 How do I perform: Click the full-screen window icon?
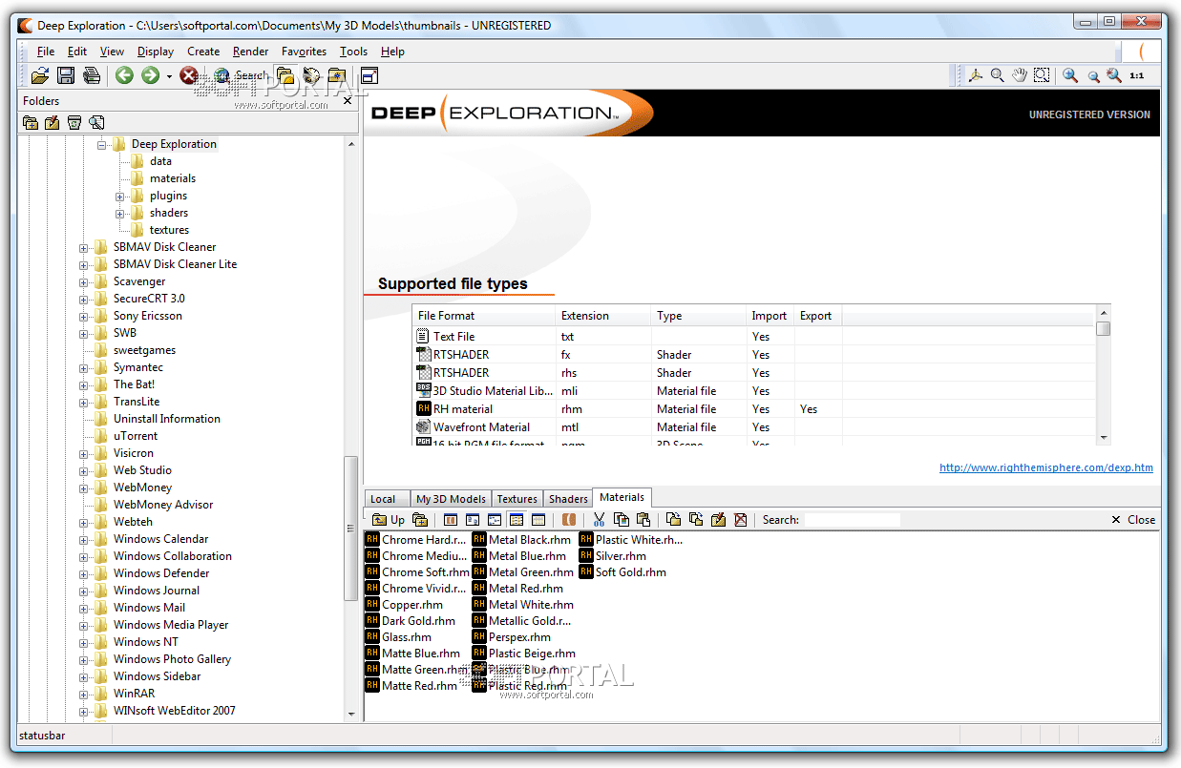[369, 75]
